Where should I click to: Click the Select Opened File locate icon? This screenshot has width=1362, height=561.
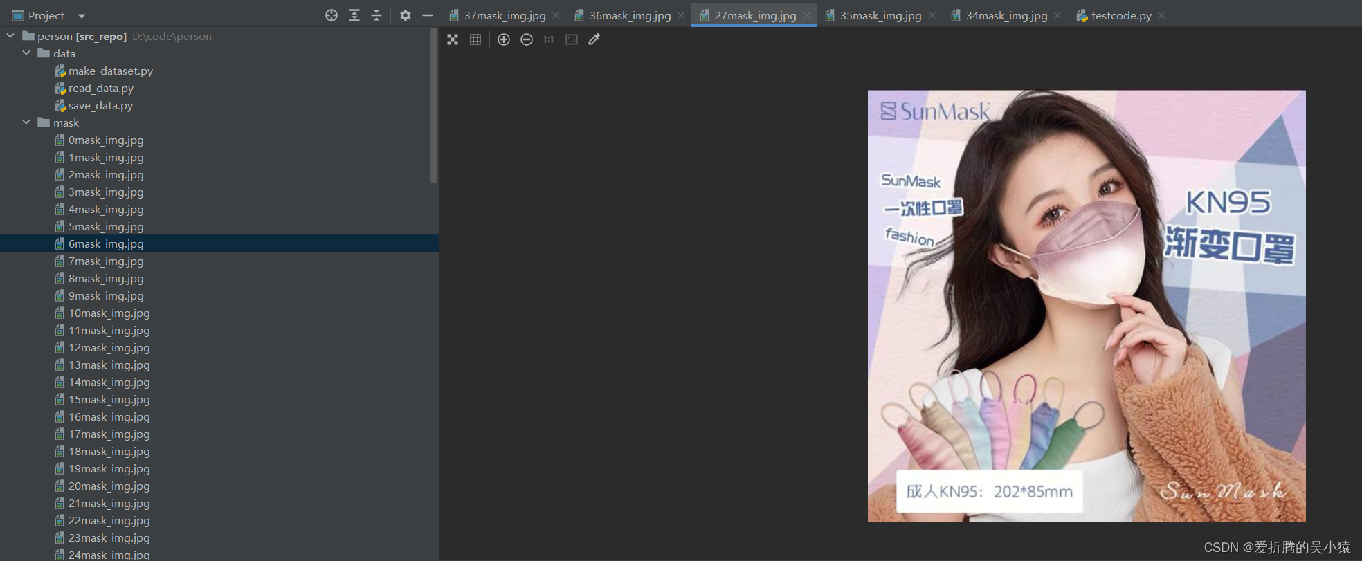(x=332, y=15)
